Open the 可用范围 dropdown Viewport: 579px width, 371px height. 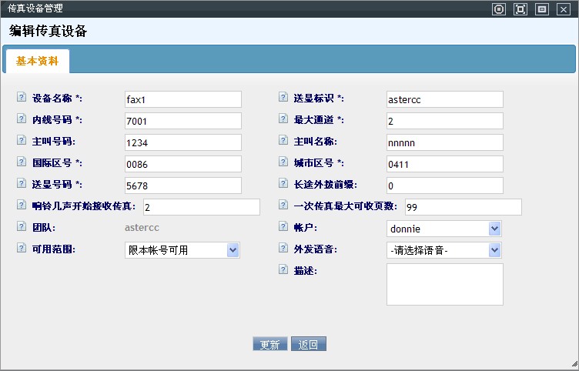pyautogui.click(x=182, y=250)
